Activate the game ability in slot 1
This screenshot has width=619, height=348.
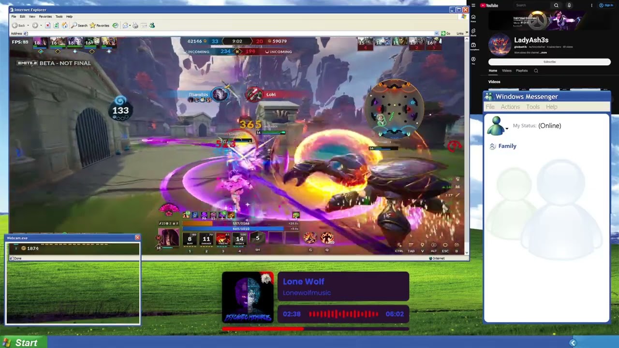point(190,238)
